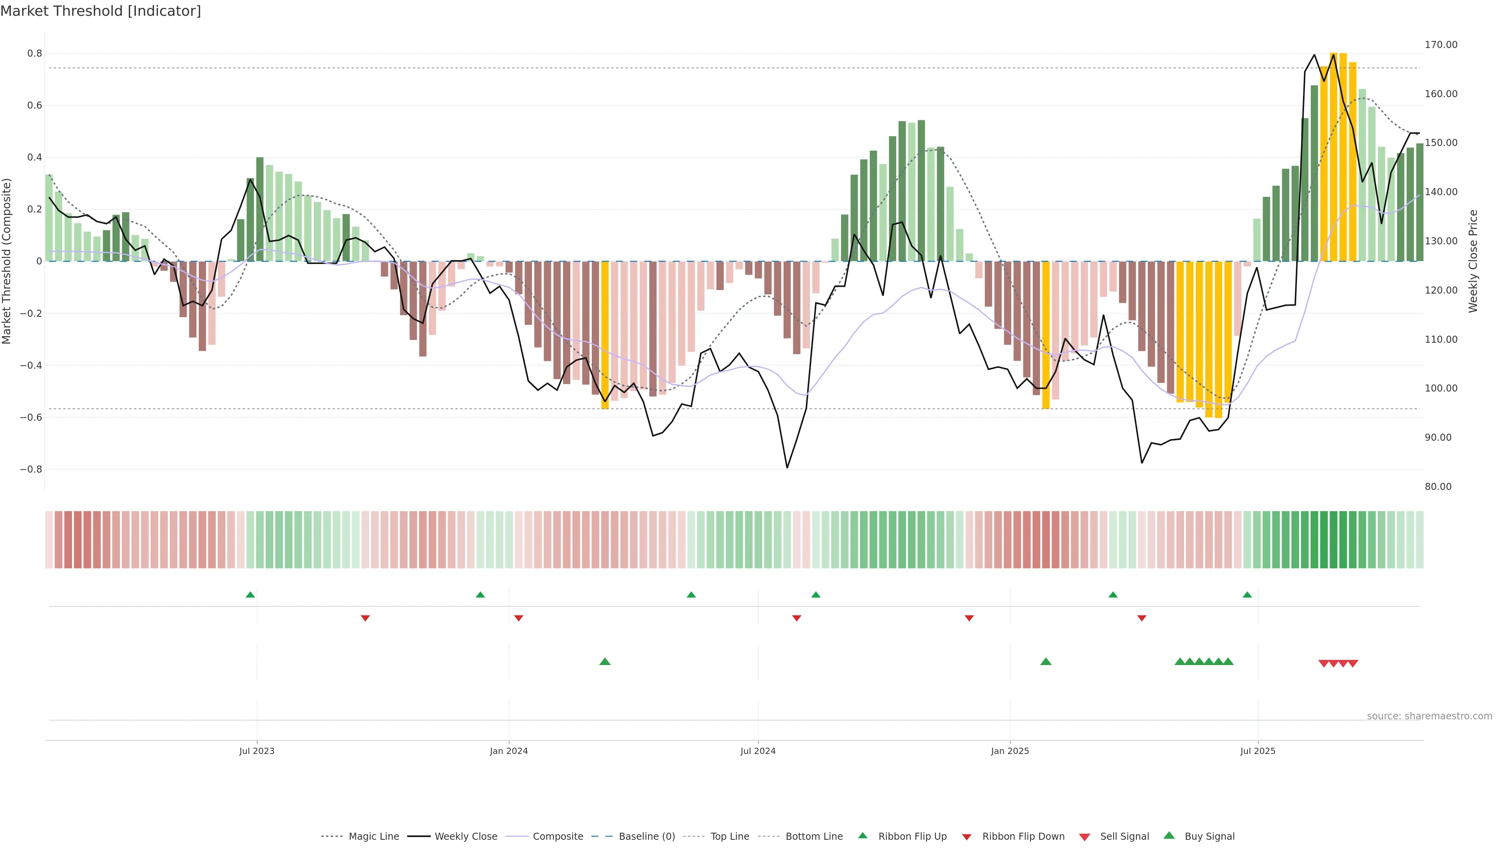Toggle the Top Line legend entry

point(730,837)
